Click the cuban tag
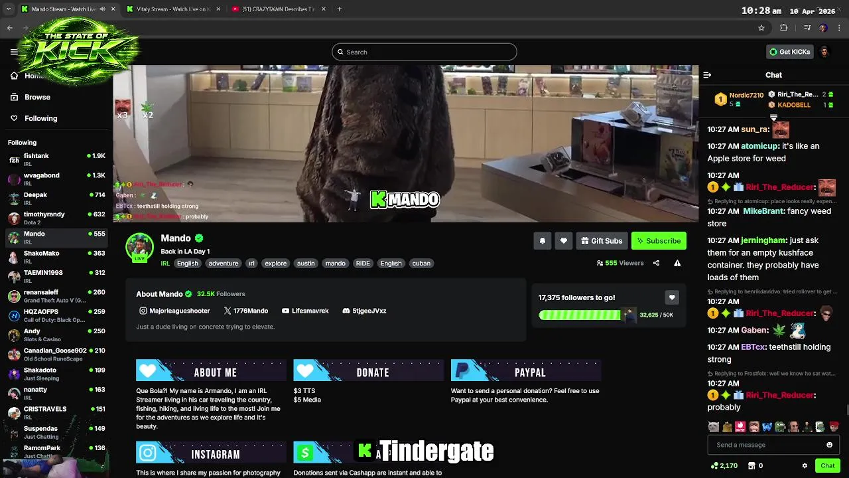The width and height of the screenshot is (849, 478). pos(421,264)
